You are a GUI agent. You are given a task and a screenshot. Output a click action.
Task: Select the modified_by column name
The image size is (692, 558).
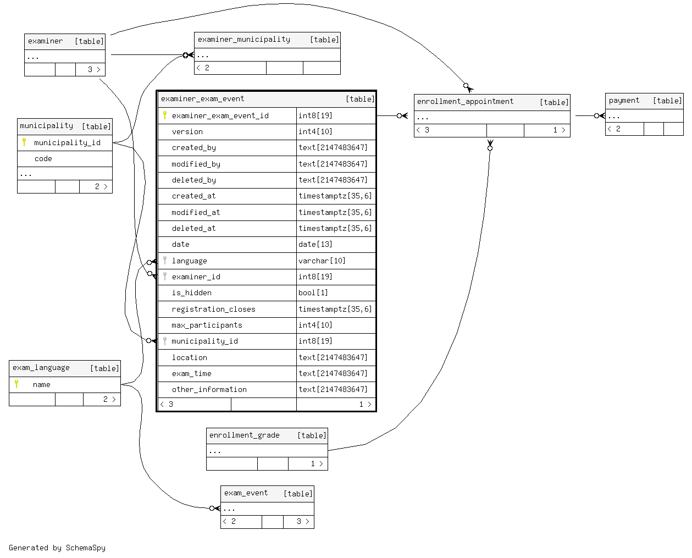[x=196, y=164]
